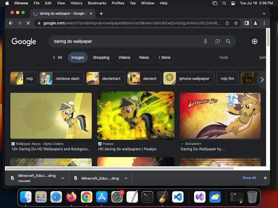Click the address bar URL
The width and height of the screenshot is (278, 208).
tap(132, 23)
